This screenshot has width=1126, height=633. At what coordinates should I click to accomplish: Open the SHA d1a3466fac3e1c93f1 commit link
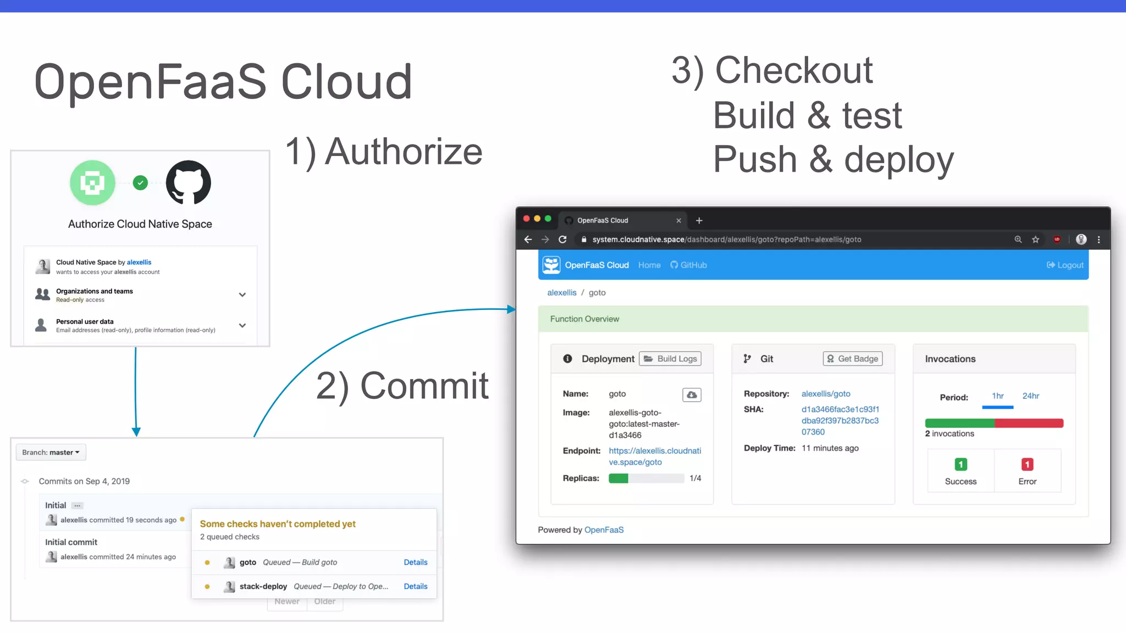coord(840,420)
